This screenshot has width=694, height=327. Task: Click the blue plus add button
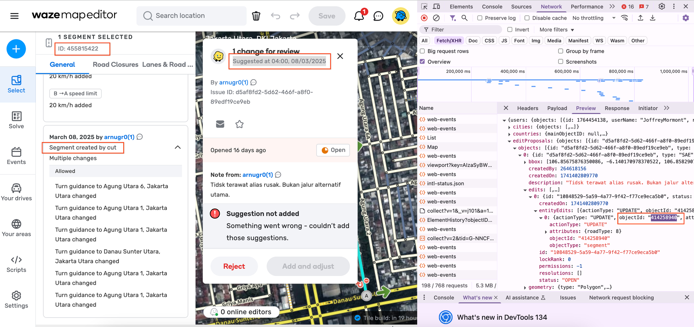[16, 49]
